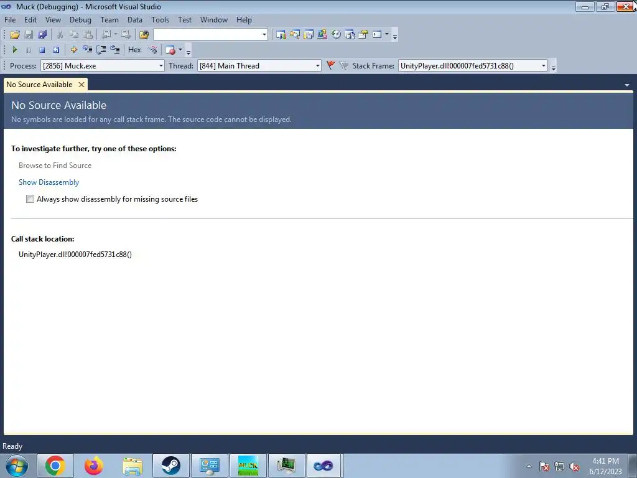The width and height of the screenshot is (637, 478).
Task: Click the Open File folder icon
Action: pos(15,35)
